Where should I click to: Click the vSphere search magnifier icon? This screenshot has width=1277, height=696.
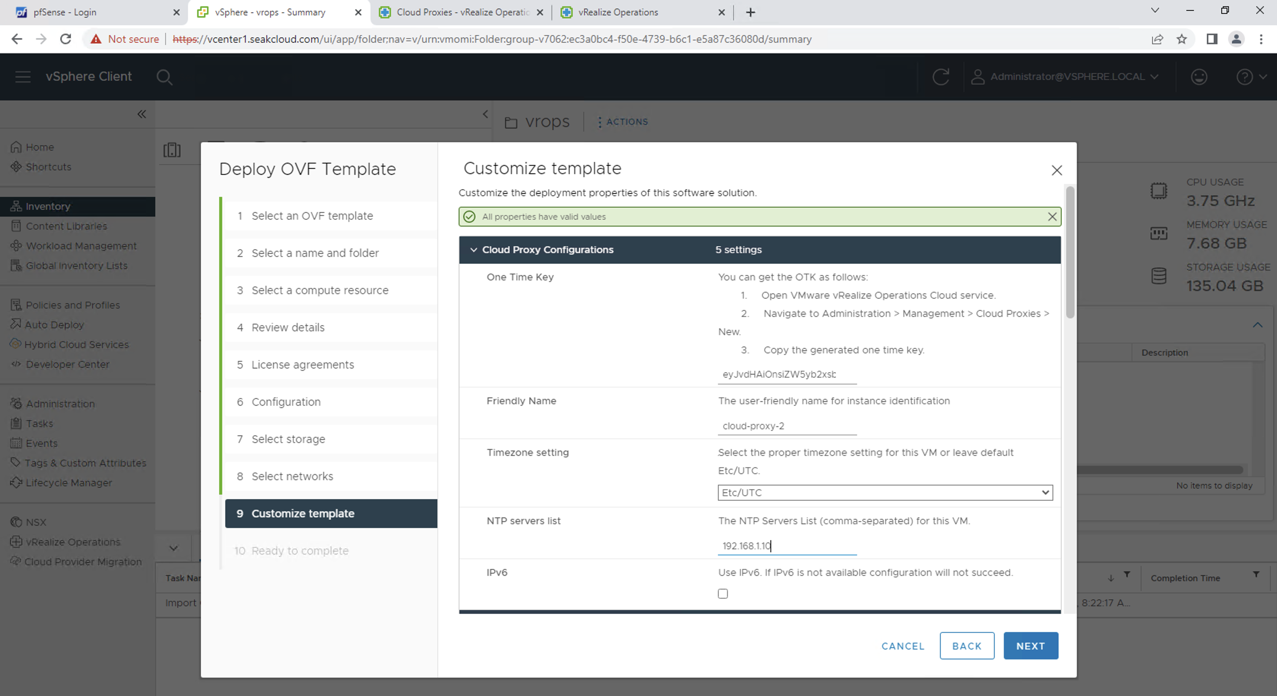(164, 77)
